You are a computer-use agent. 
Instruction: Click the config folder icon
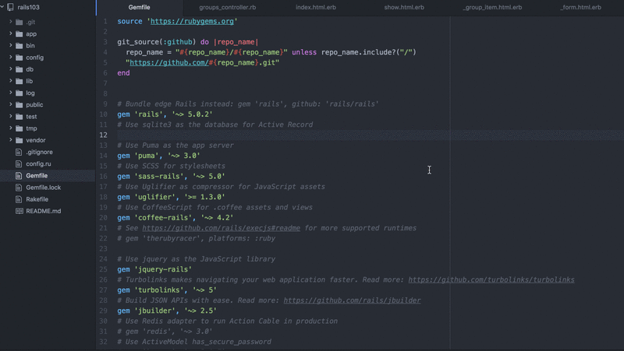click(x=19, y=58)
